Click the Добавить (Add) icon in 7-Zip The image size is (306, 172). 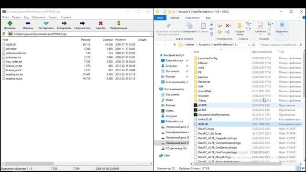10,23
